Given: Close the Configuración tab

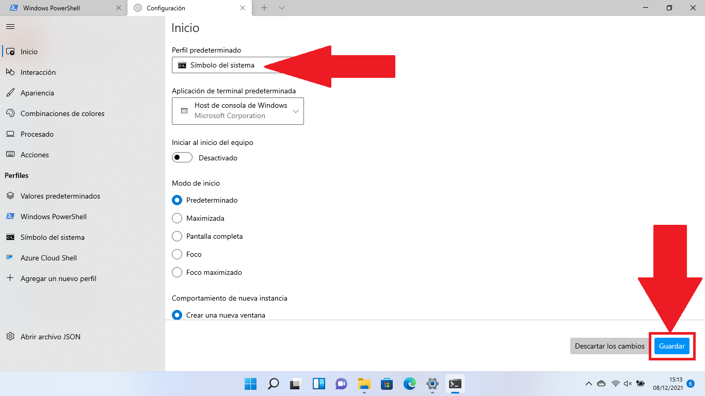Looking at the screenshot, I should pyautogui.click(x=243, y=8).
